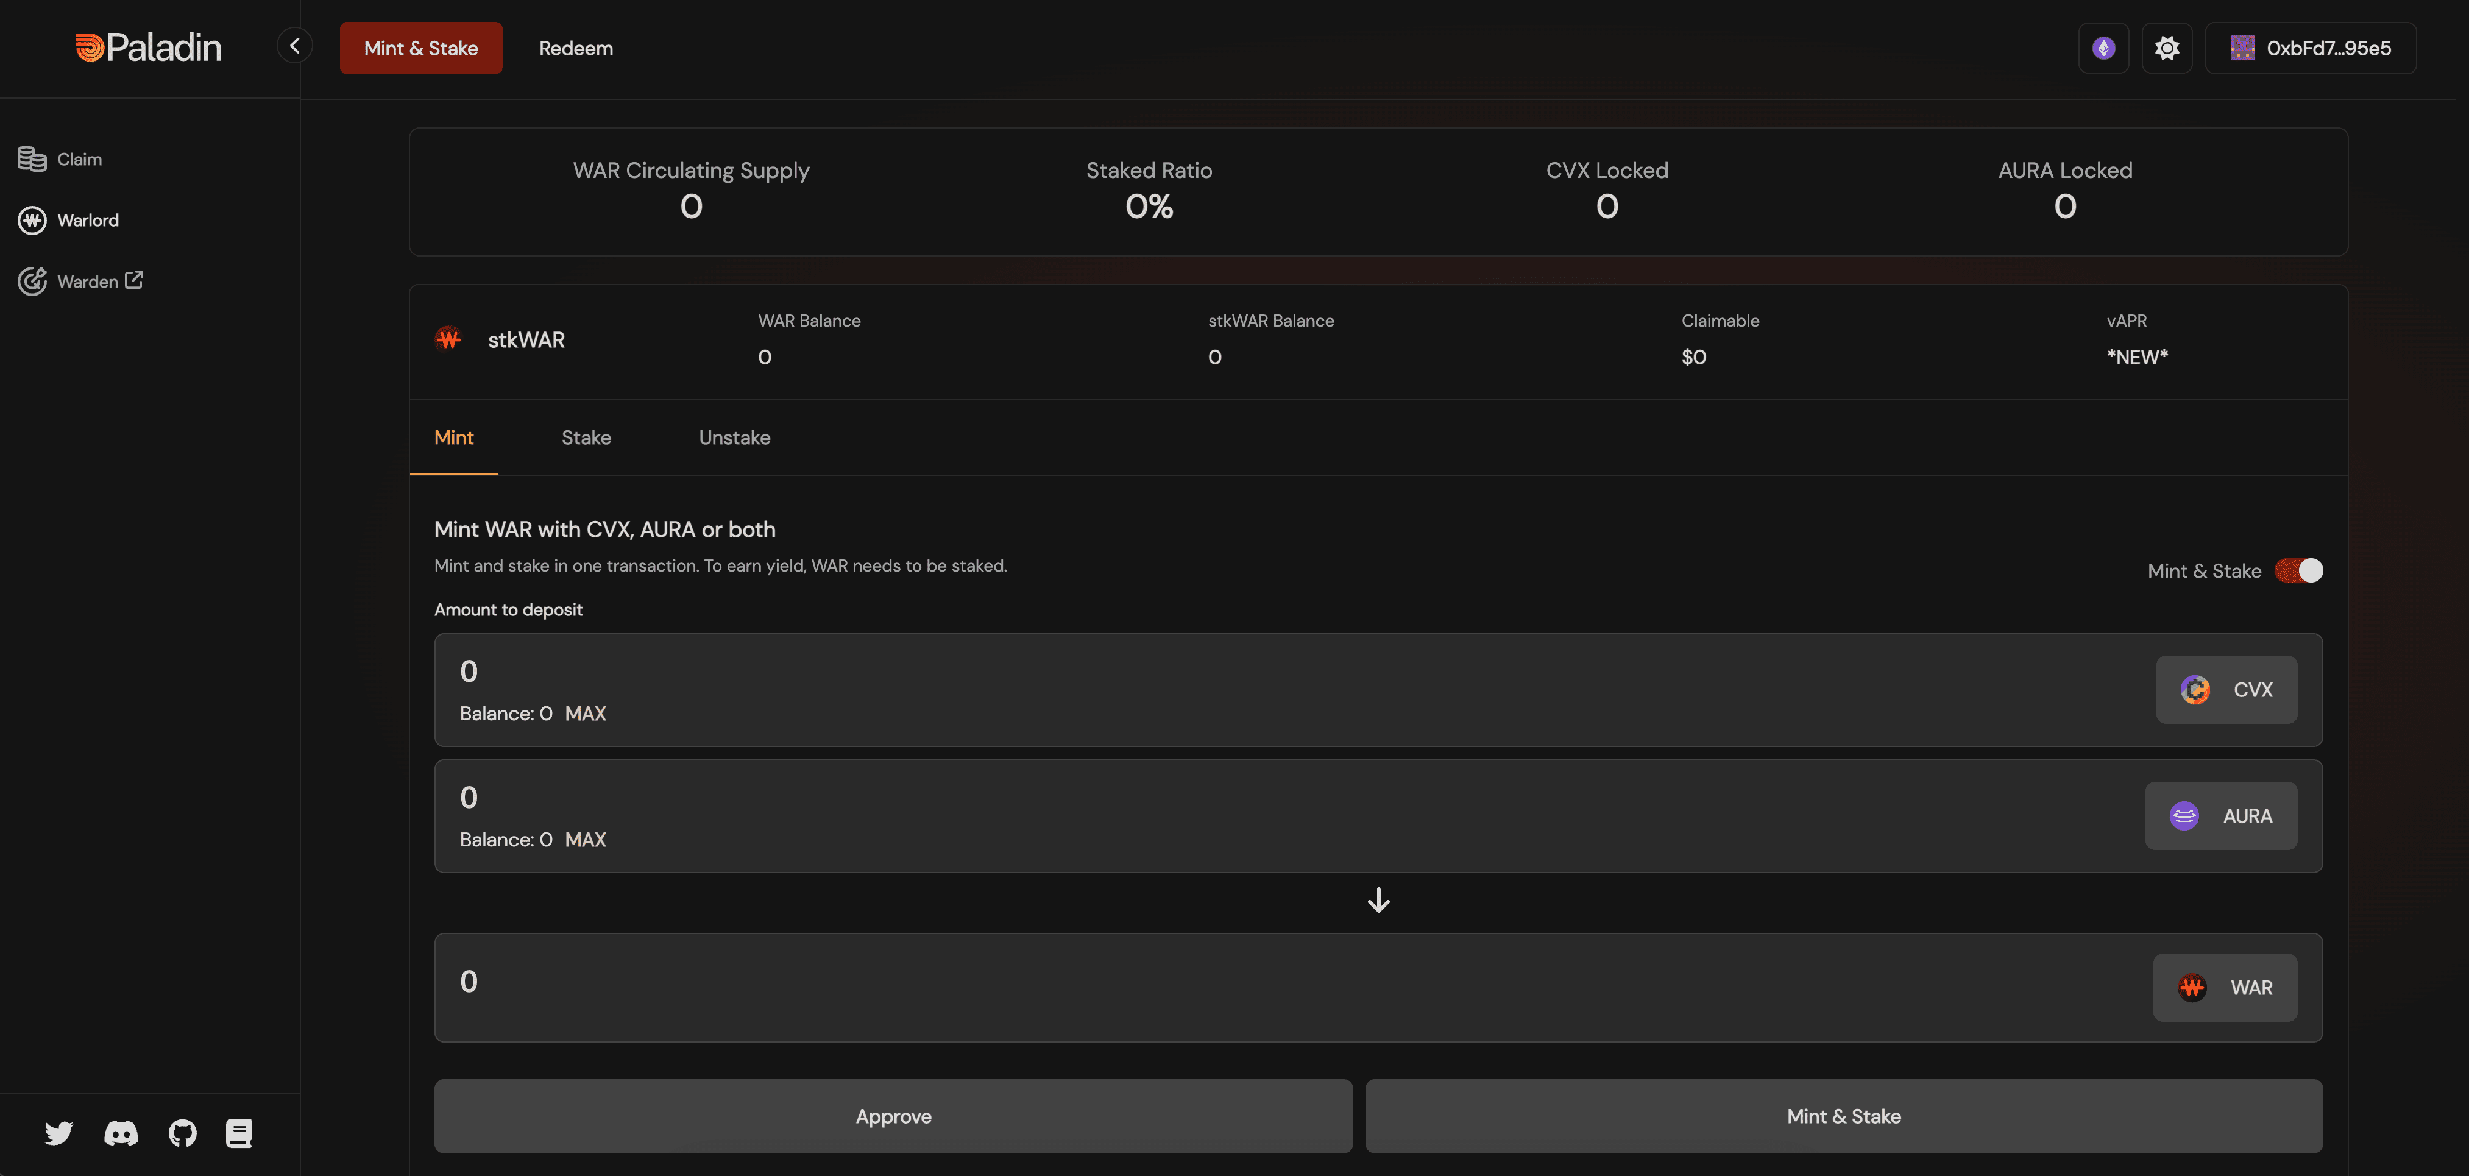Click the WAR token badge
The image size is (2469, 1176).
(2225, 987)
